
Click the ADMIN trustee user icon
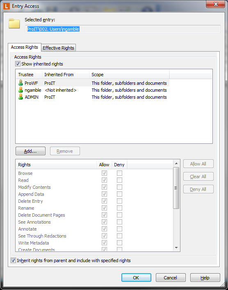tap(21, 97)
